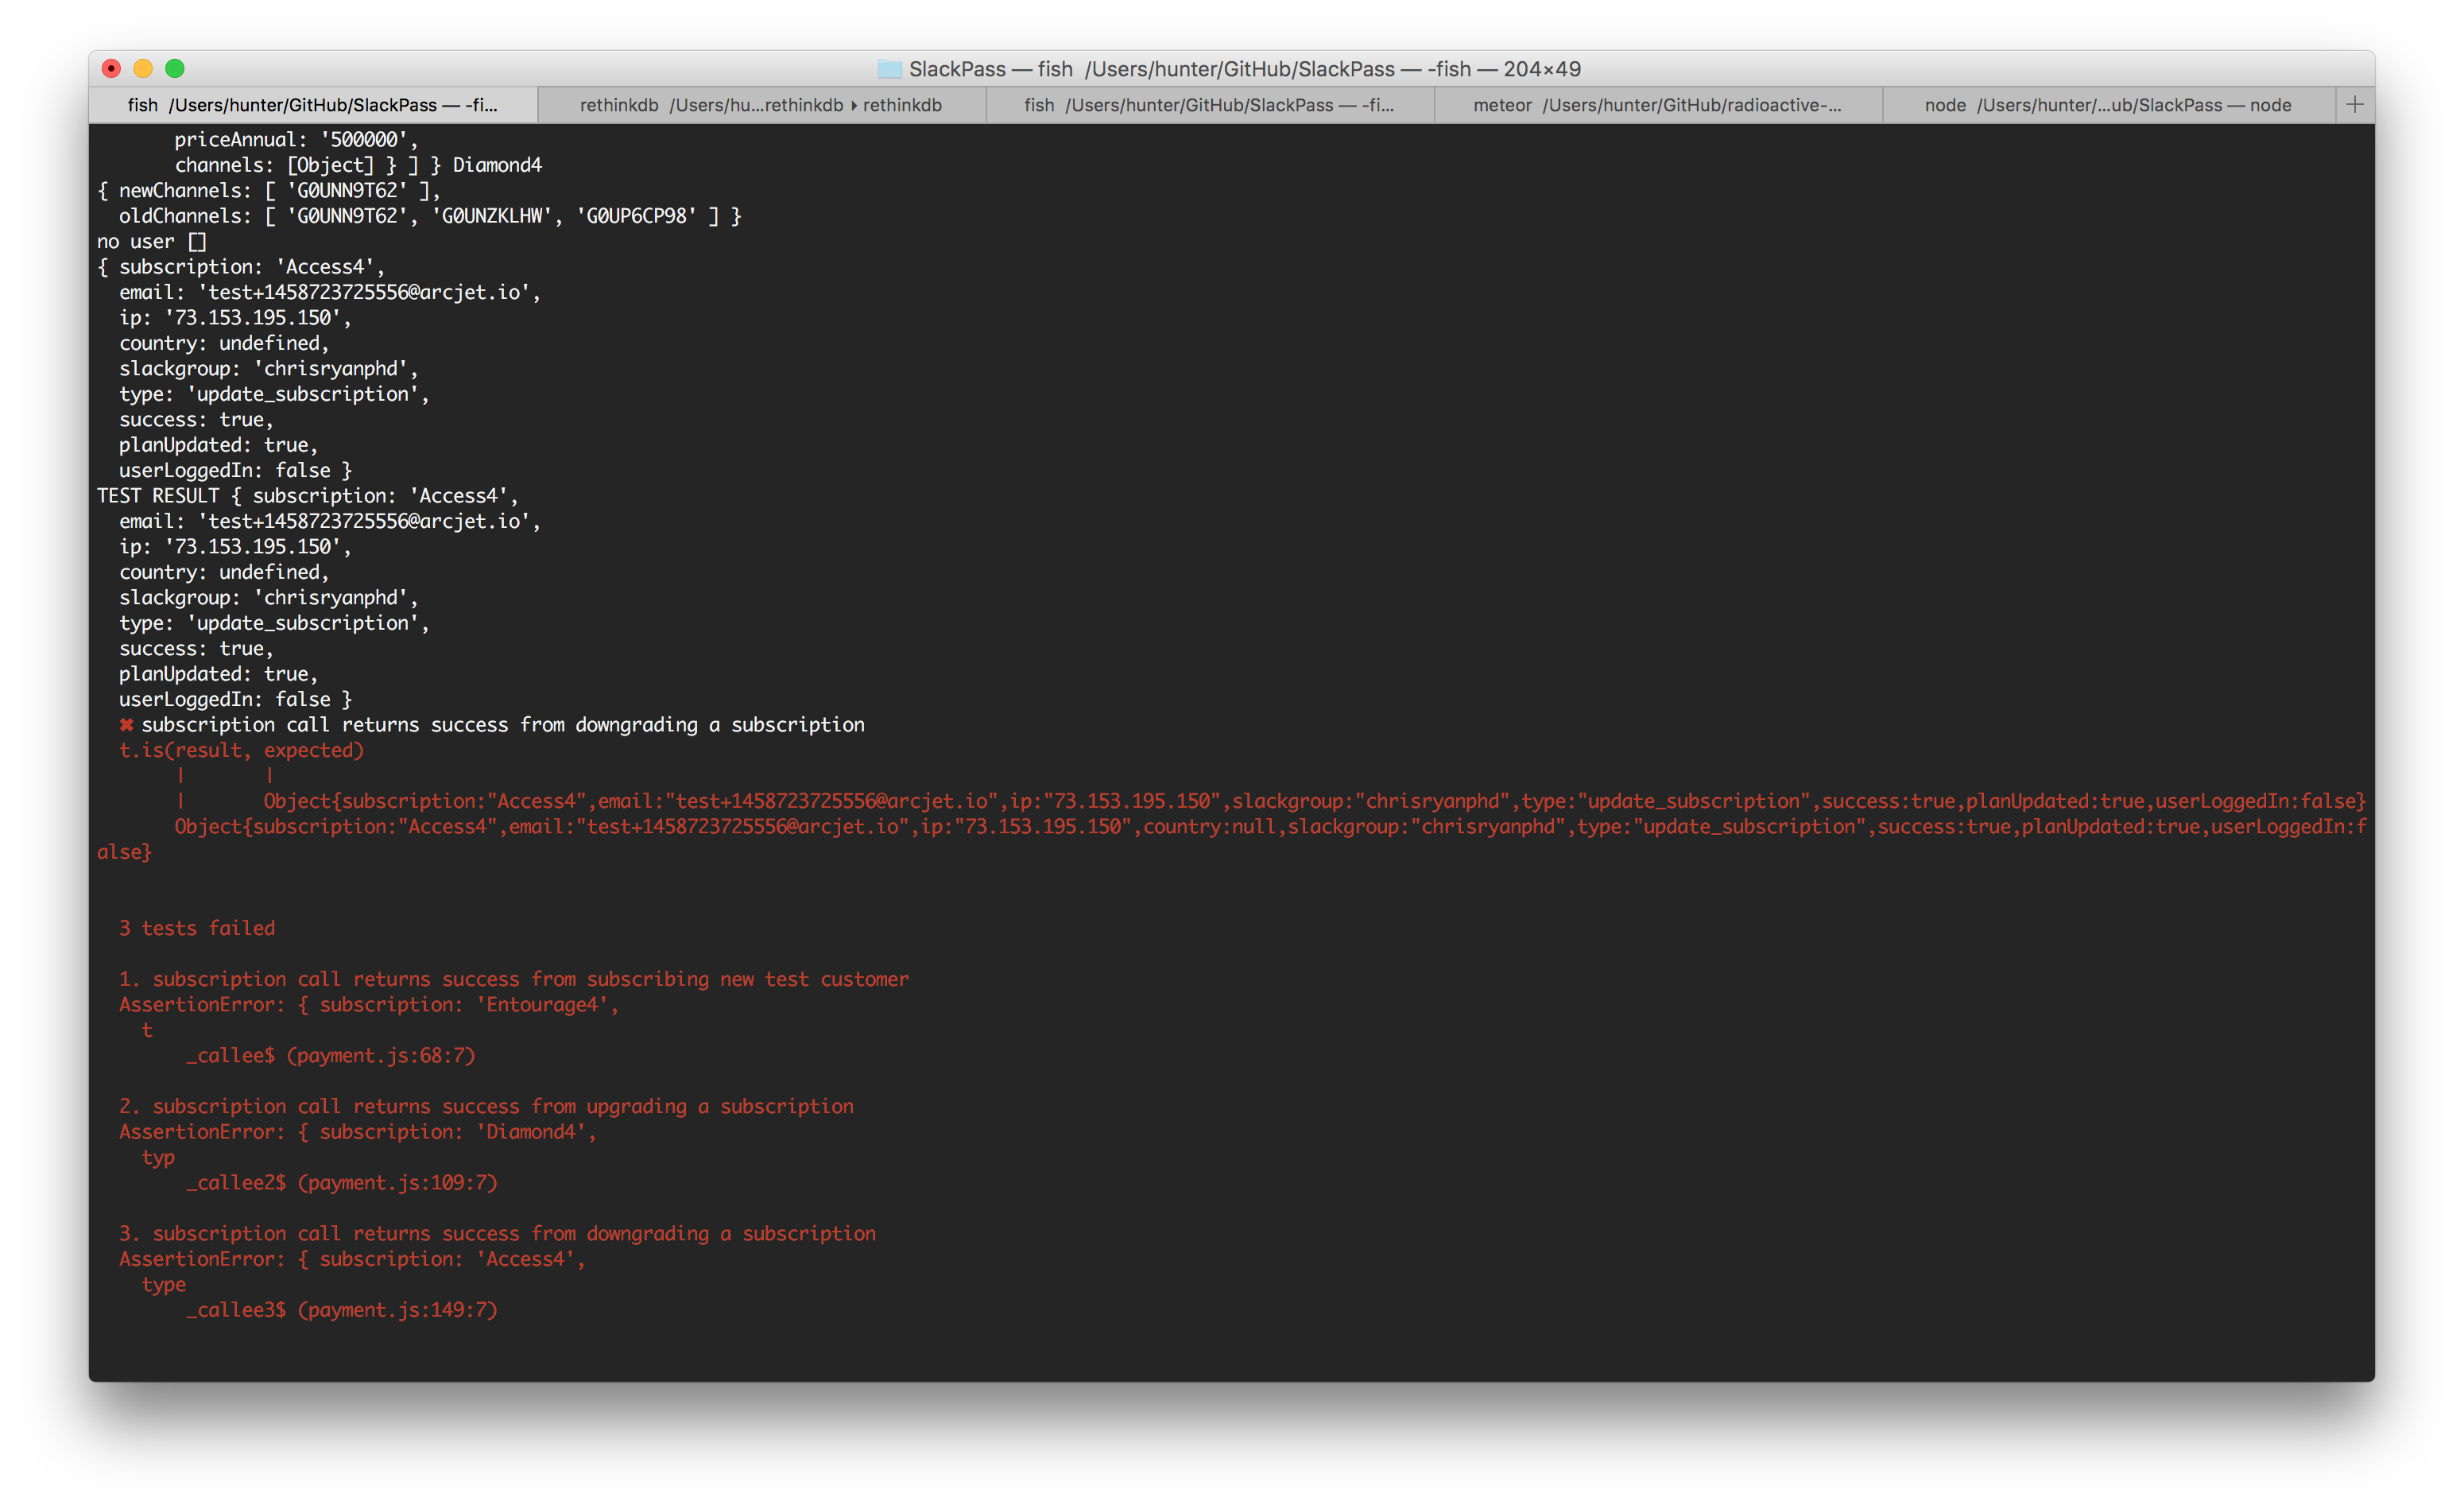Click '_callee3$ (payment.js:149:7)' stack line
The width and height of the screenshot is (2464, 1509).
[342, 1309]
